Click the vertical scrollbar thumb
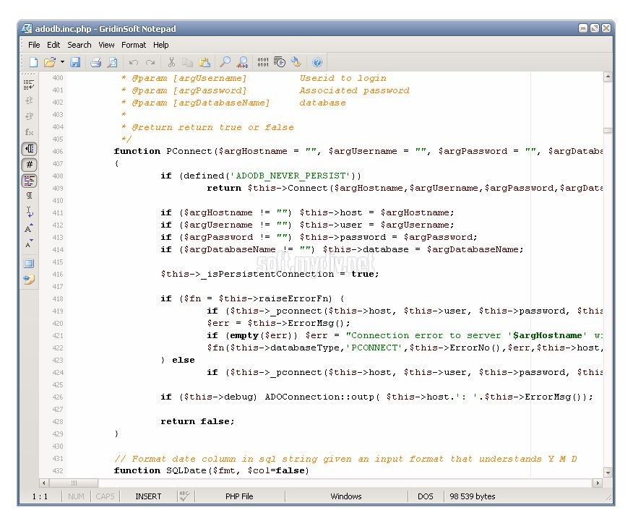Image resolution: width=633 pixels, height=526 pixels. click(x=608, y=130)
